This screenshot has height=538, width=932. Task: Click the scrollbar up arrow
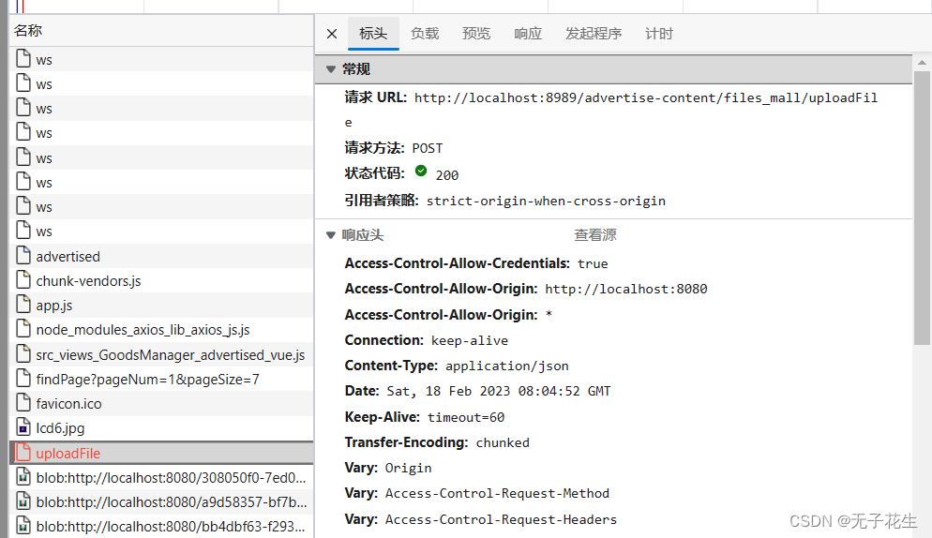point(922,63)
